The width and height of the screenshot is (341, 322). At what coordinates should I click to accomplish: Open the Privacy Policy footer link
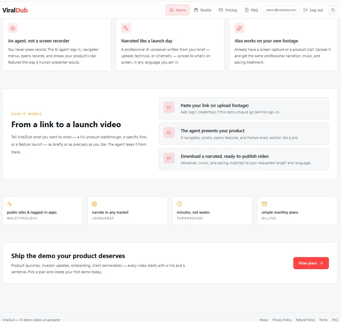282,320
